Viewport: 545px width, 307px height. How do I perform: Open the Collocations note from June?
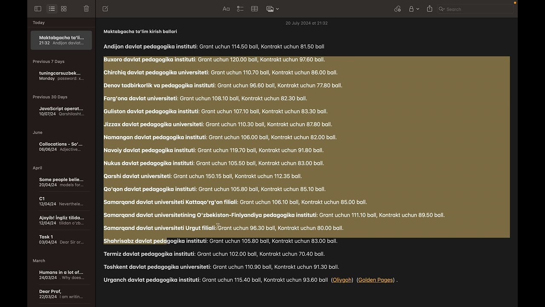coord(61,147)
